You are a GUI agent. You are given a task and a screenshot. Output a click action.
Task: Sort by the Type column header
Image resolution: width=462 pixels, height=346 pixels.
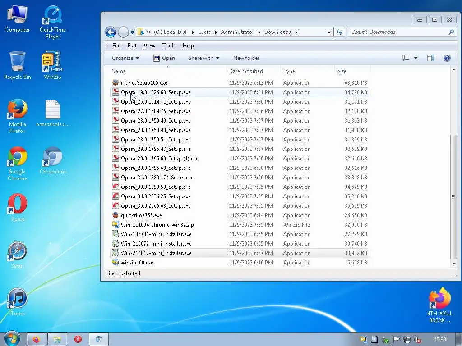307,71
